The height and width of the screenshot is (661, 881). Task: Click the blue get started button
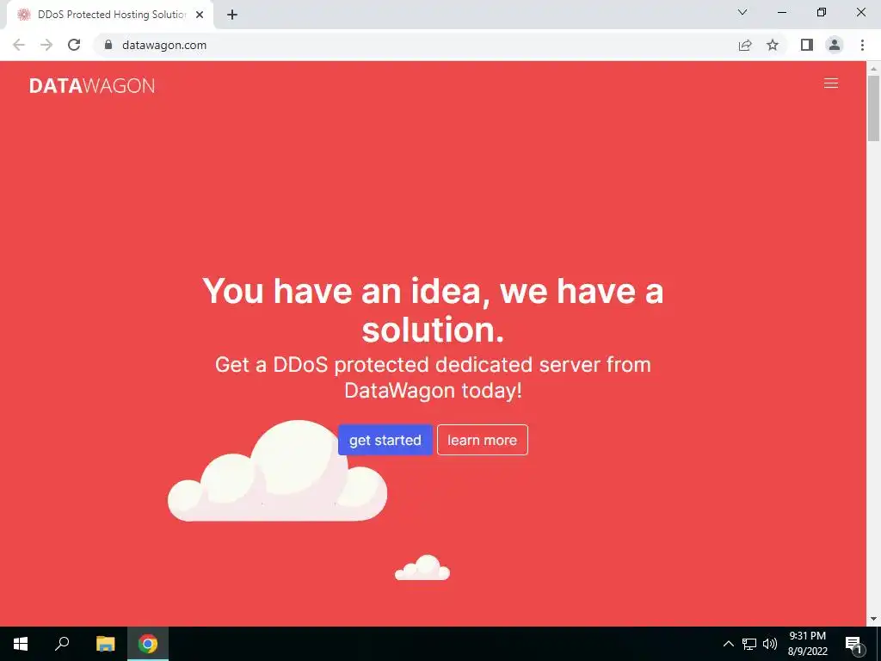click(385, 440)
